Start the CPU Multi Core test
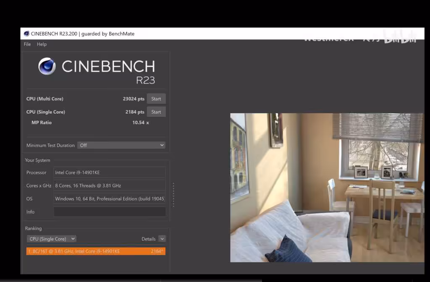Screen dimensions: 430x282 156,99
